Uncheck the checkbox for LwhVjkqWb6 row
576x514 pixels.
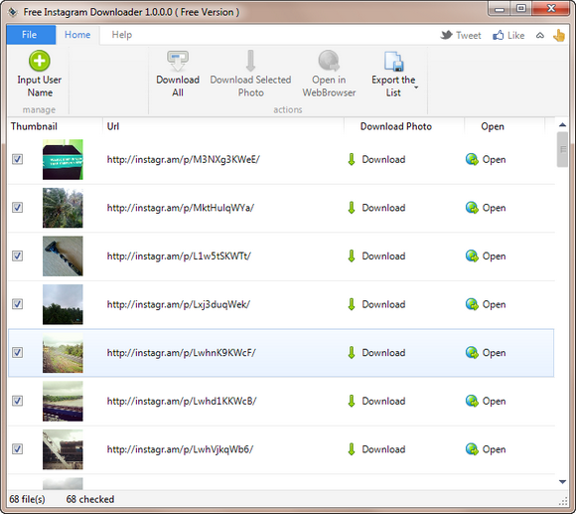[17, 449]
